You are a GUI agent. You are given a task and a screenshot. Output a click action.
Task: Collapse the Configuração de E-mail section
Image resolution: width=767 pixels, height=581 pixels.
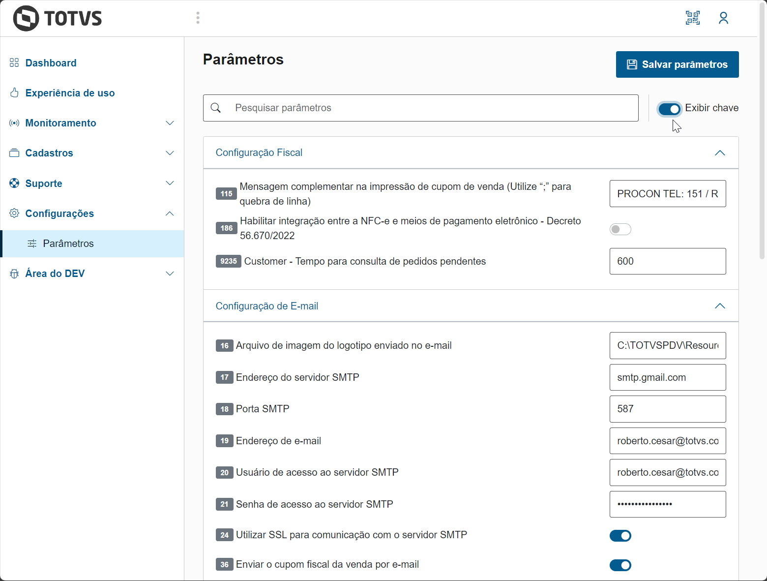pos(720,306)
